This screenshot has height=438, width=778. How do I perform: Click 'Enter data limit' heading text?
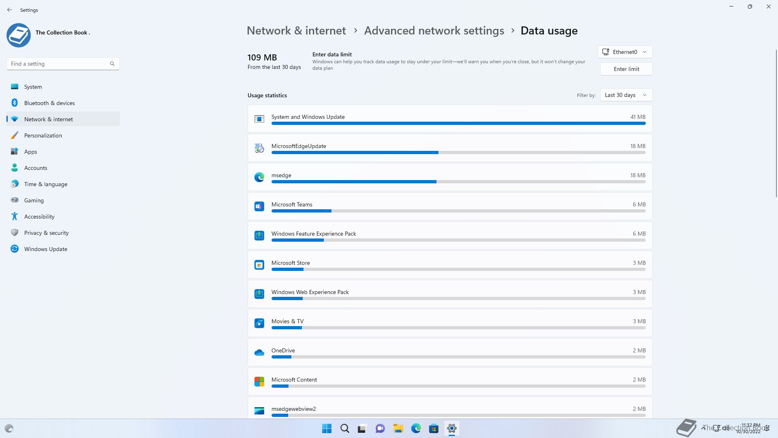pyautogui.click(x=332, y=54)
